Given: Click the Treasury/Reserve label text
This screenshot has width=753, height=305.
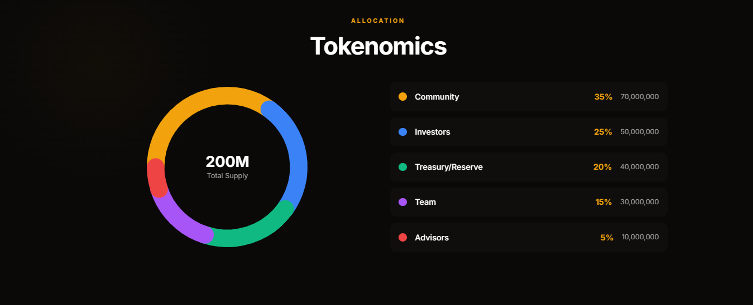Looking at the screenshot, I should (448, 167).
